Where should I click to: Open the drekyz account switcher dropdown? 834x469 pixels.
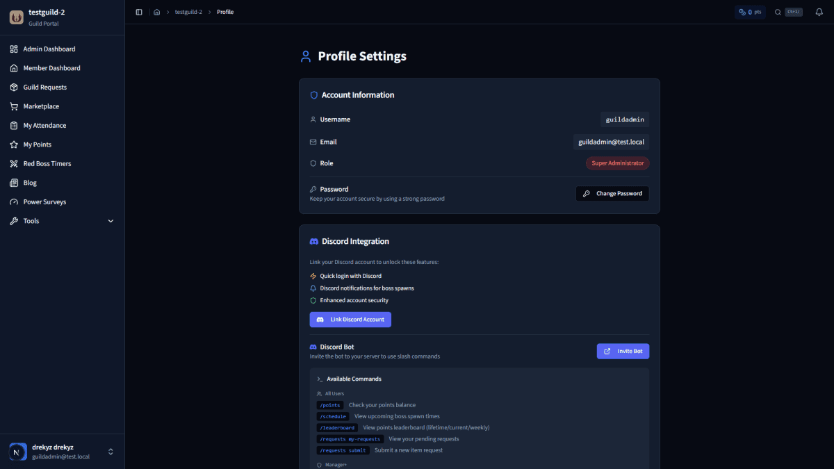point(111,451)
